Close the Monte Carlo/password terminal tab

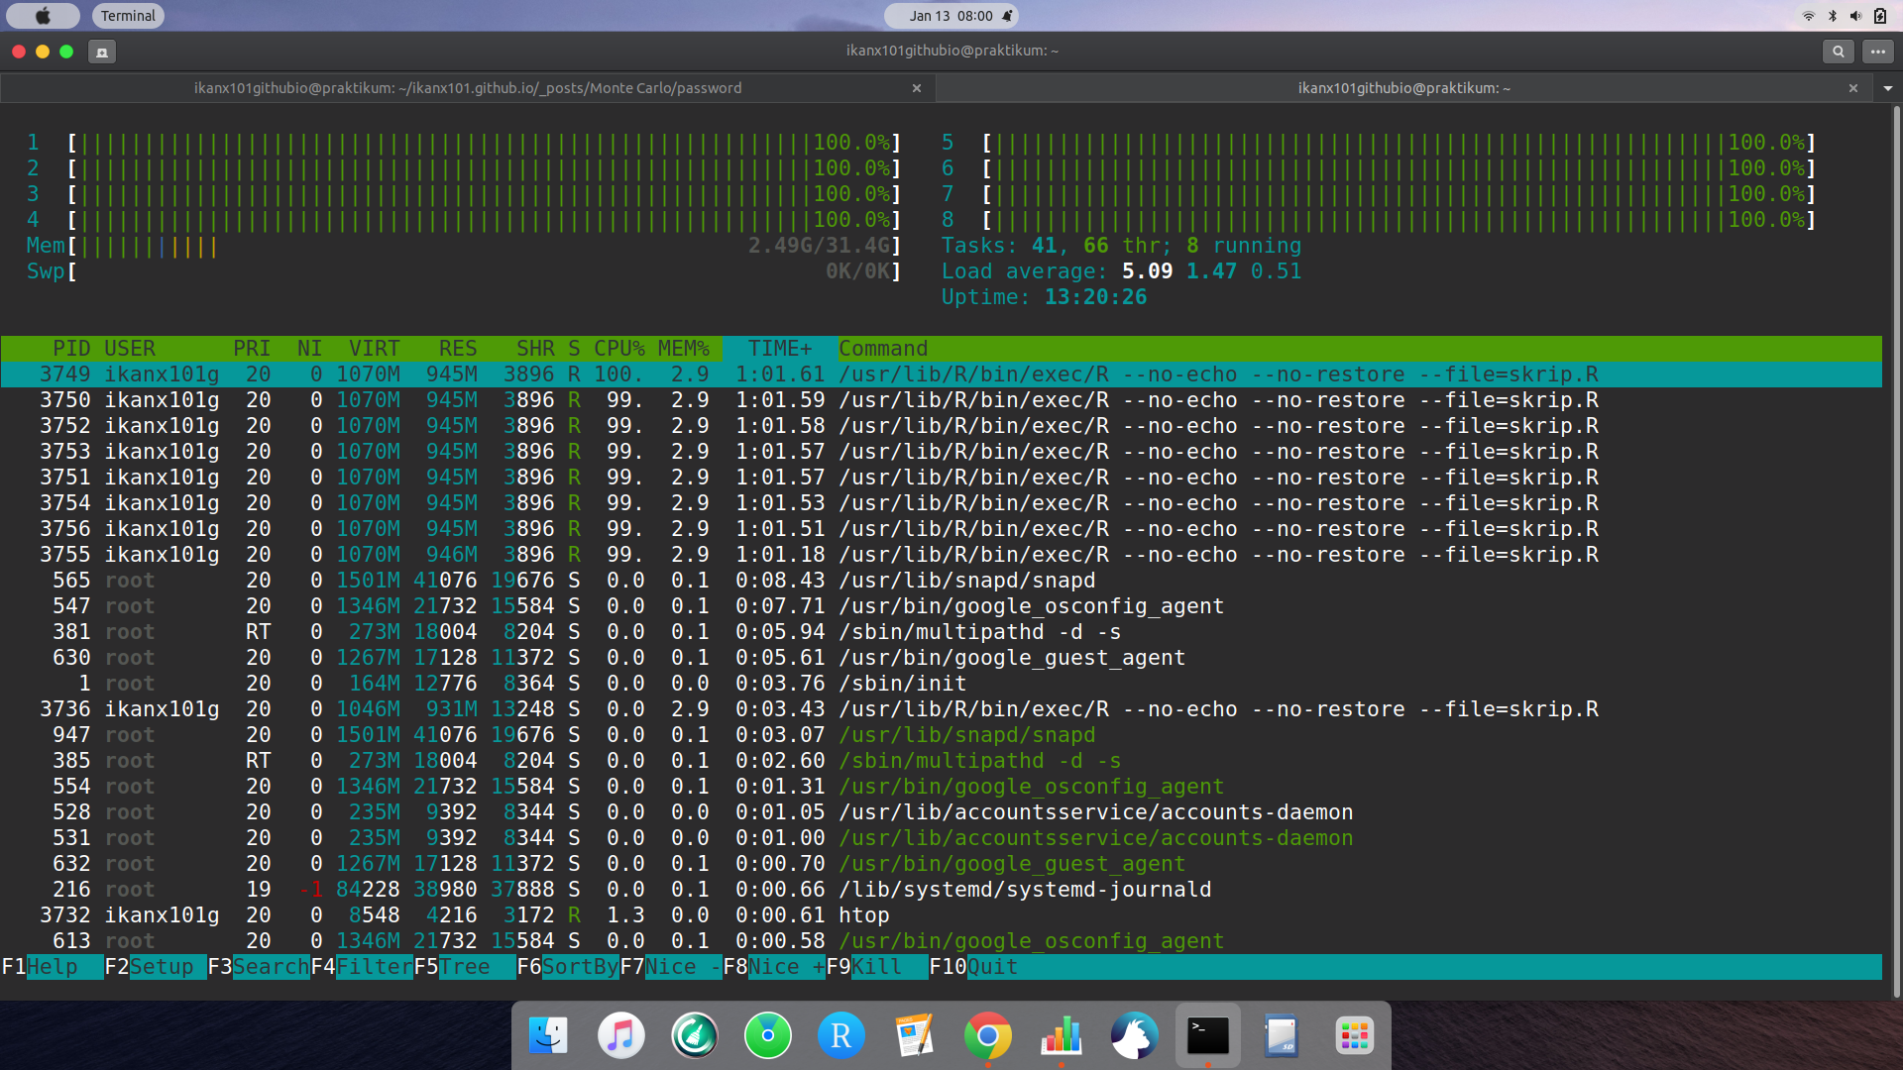tap(917, 88)
